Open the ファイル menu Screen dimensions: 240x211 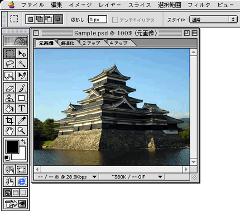tap(32, 5)
